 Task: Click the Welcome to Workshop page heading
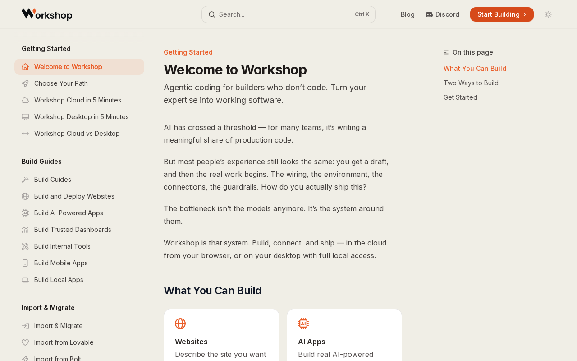coord(235,70)
